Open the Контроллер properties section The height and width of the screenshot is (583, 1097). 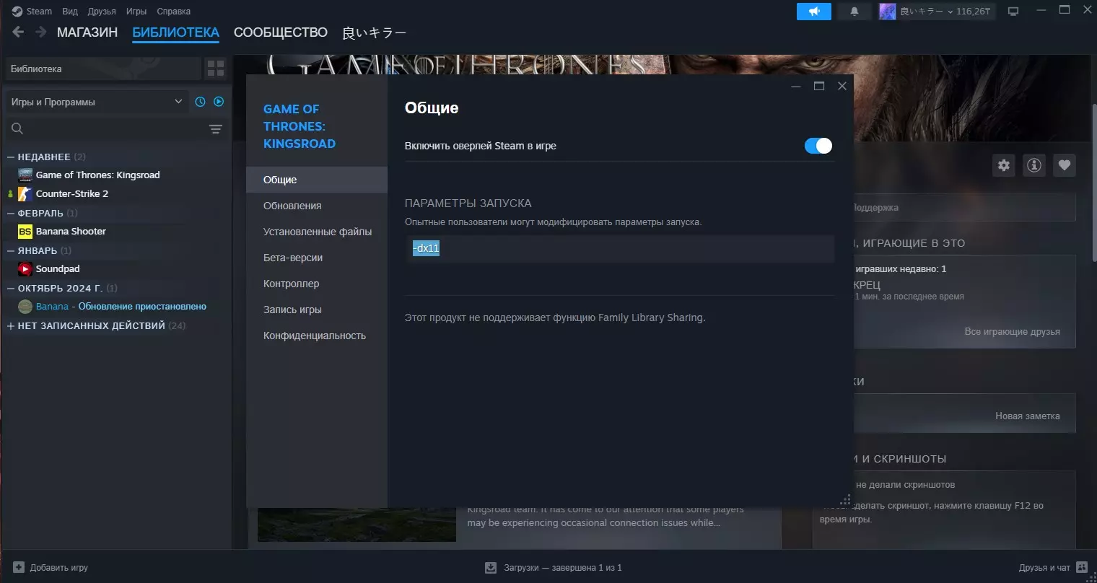317,284
